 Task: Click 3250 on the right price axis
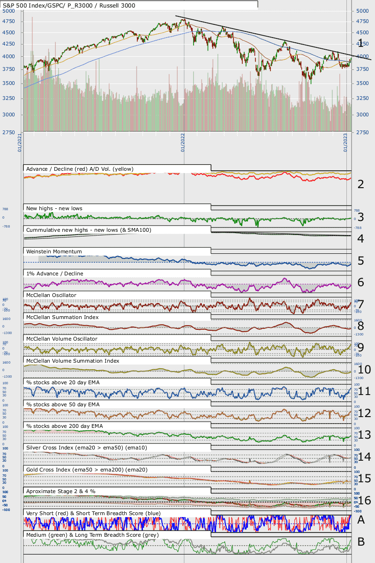[362, 99]
